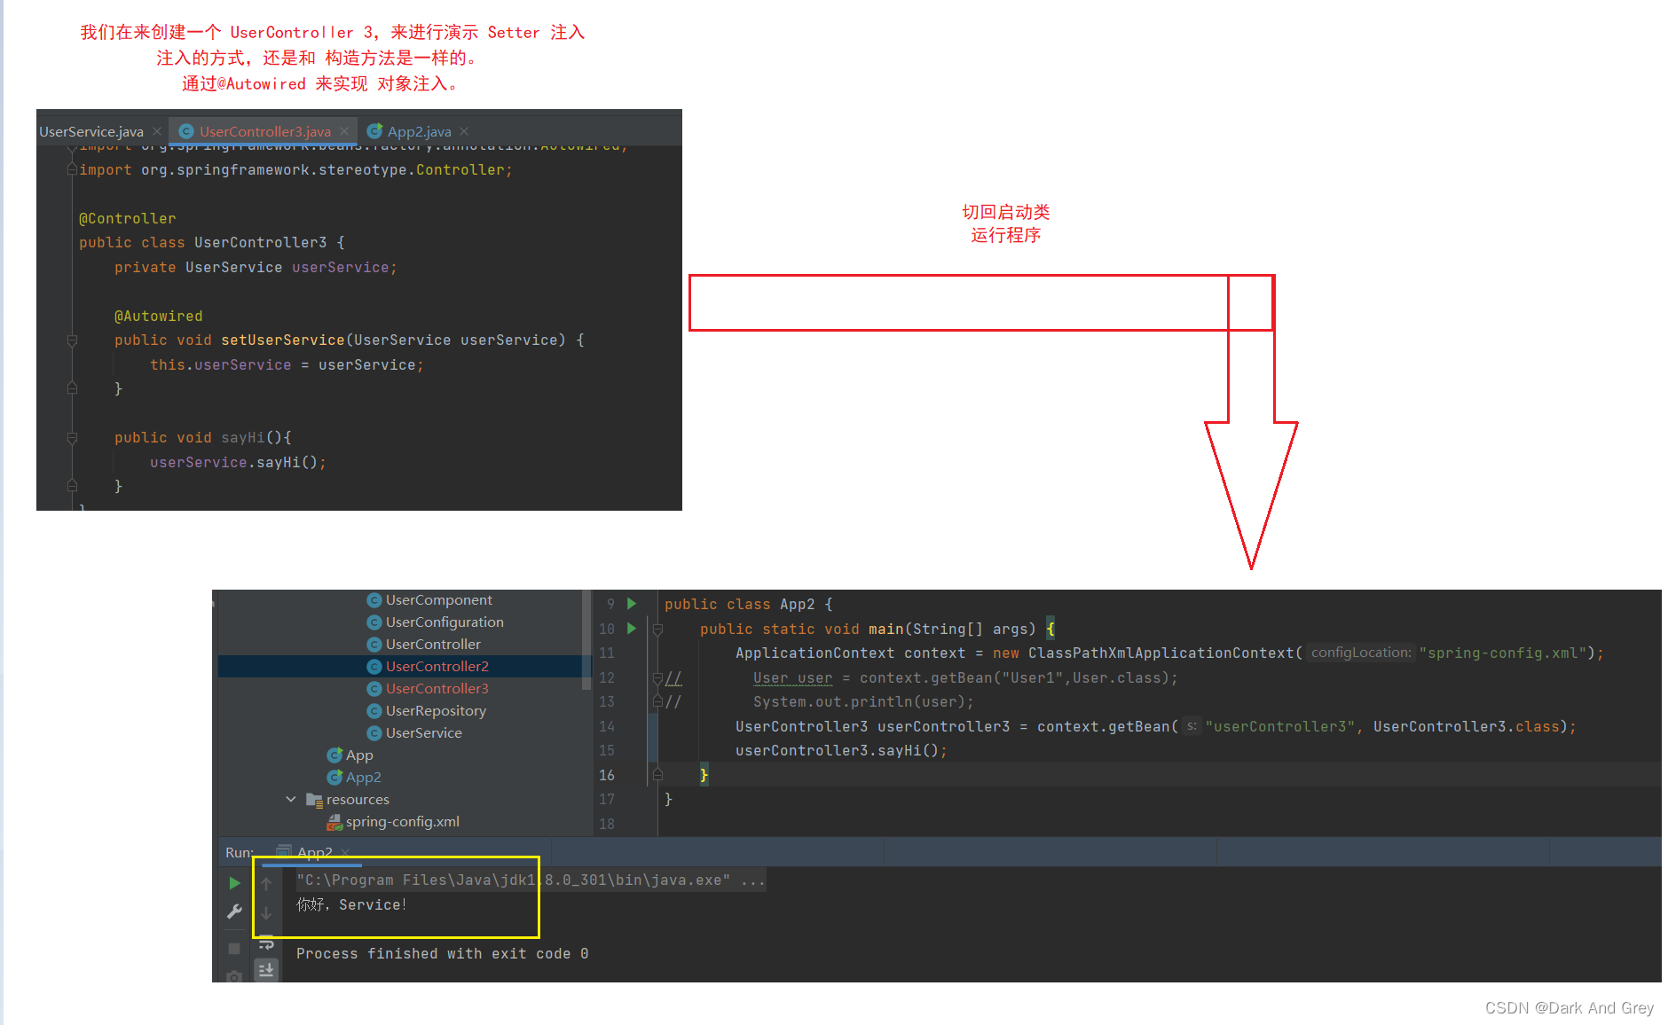Close the App2.java editor tab
The height and width of the screenshot is (1025, 1668).
point(464,131)
